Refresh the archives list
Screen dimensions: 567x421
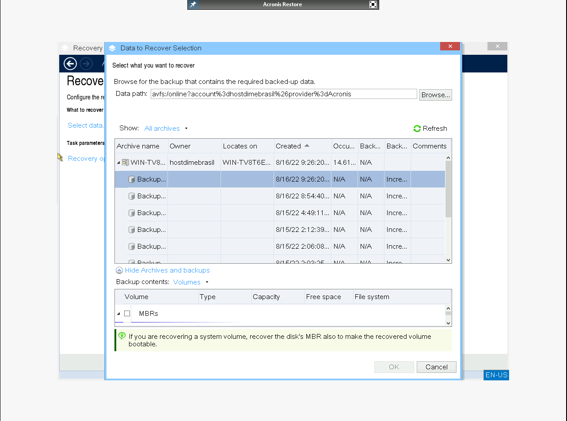click(430, 129)
